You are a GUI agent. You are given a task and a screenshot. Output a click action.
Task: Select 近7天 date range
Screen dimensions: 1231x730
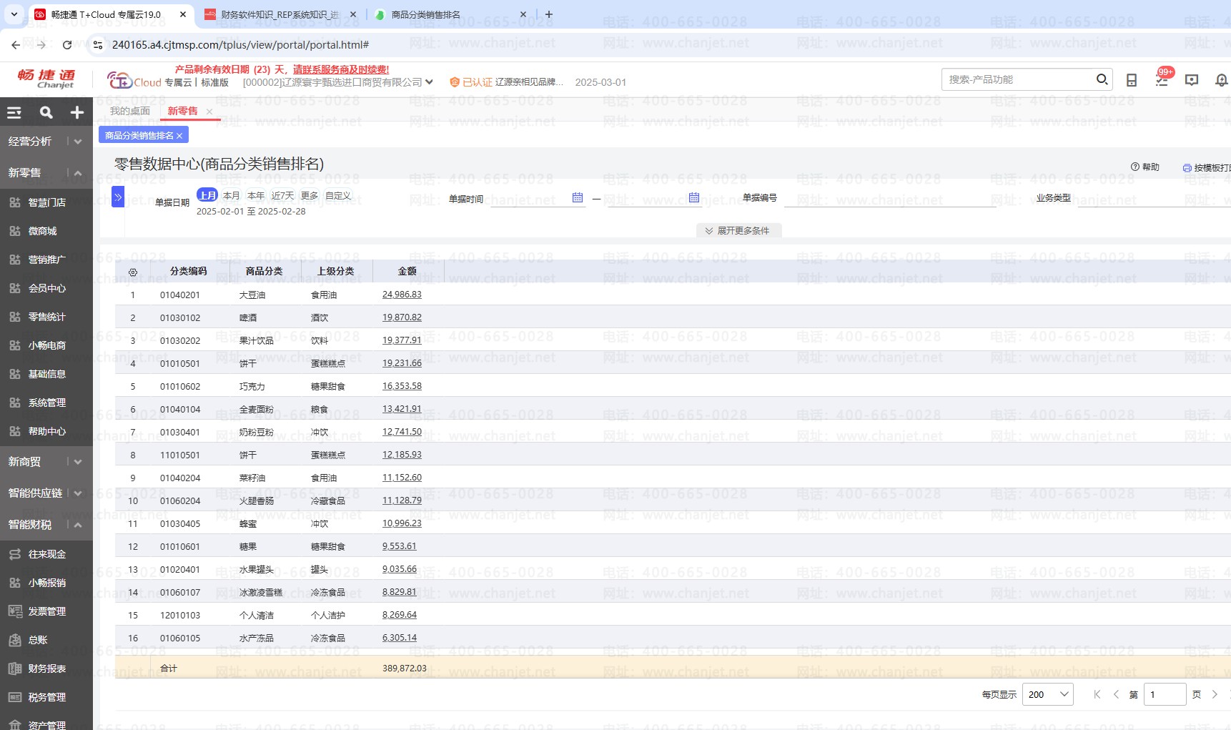coord(282,195)
